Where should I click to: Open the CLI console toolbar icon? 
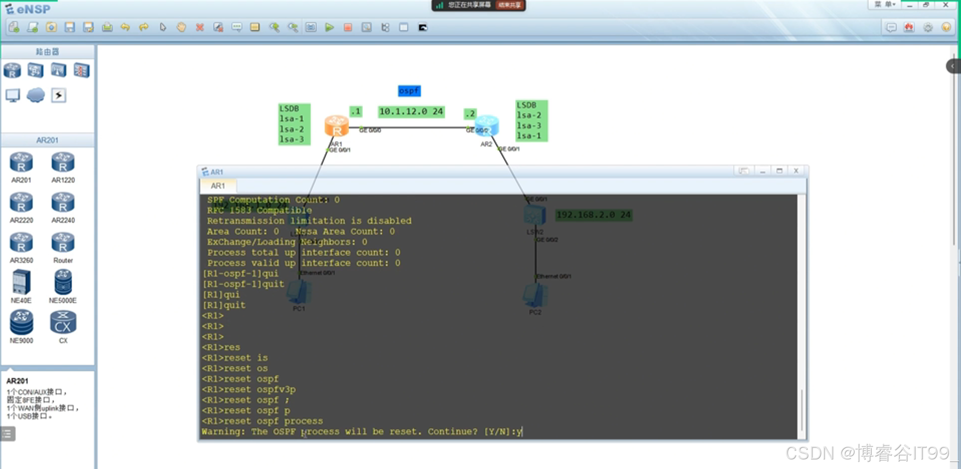(x=423, y=28)
